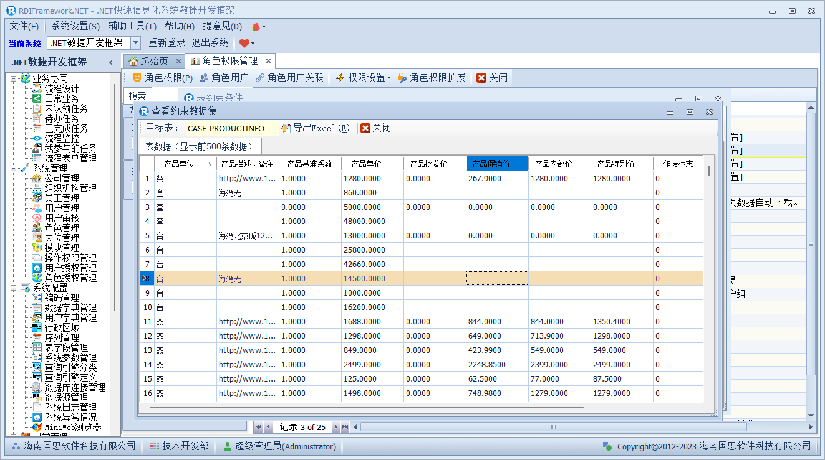Click the 起始页 home tab icon

tap(133, 61)
